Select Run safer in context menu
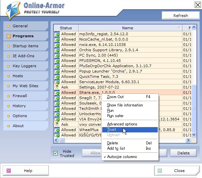Image resolution: width=202 pixels, height=178 pixels. coord(130,116)
